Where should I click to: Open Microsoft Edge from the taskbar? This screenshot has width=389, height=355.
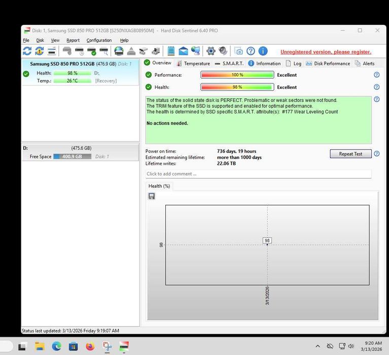[57, 346]
